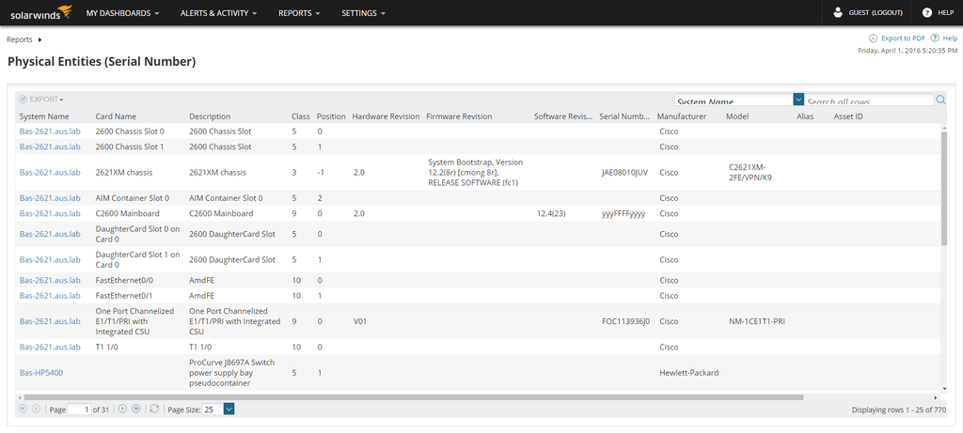Screen dimensions: 963x433
Task: Open the My Dashboards menu
Action: click(123, 13)
